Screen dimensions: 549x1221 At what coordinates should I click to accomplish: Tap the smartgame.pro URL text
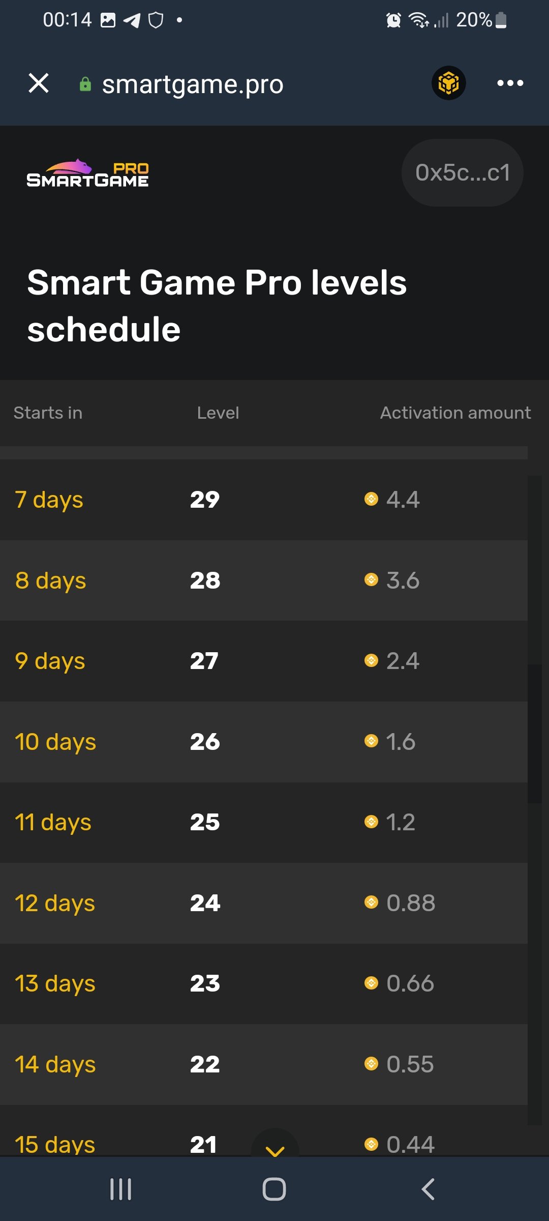(x=193, y=84)
